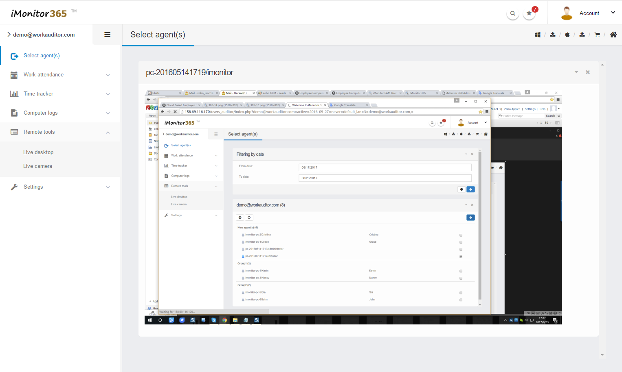Open the Account dropdown arrow
622x372 pixels.
(x=613, y=13)
